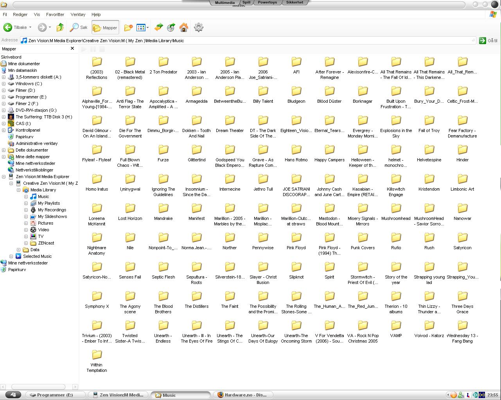Click the green up-folder arrow icon
501x400 pixels.
60,27
